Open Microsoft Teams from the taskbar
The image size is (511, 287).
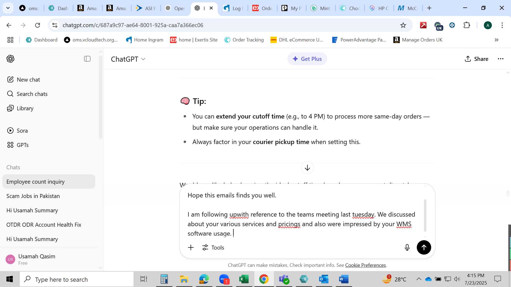284,279
